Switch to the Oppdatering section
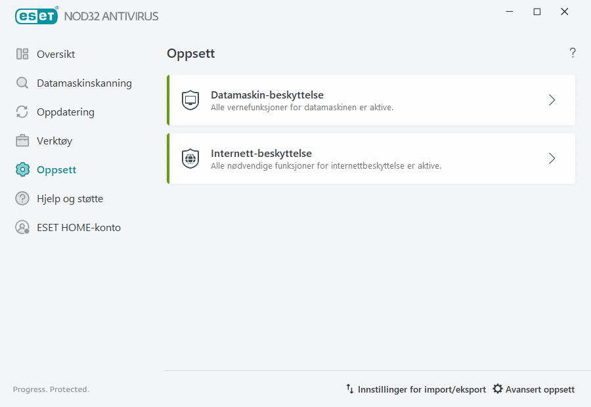 (66, 112)
